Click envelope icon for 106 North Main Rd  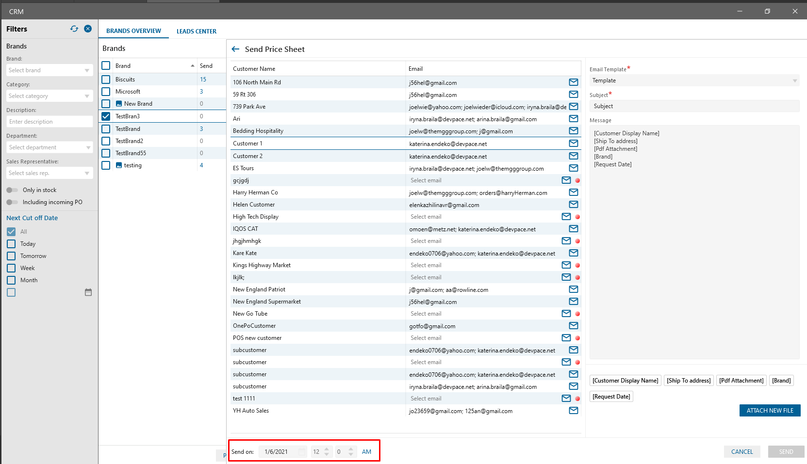(x=574, y=82)
